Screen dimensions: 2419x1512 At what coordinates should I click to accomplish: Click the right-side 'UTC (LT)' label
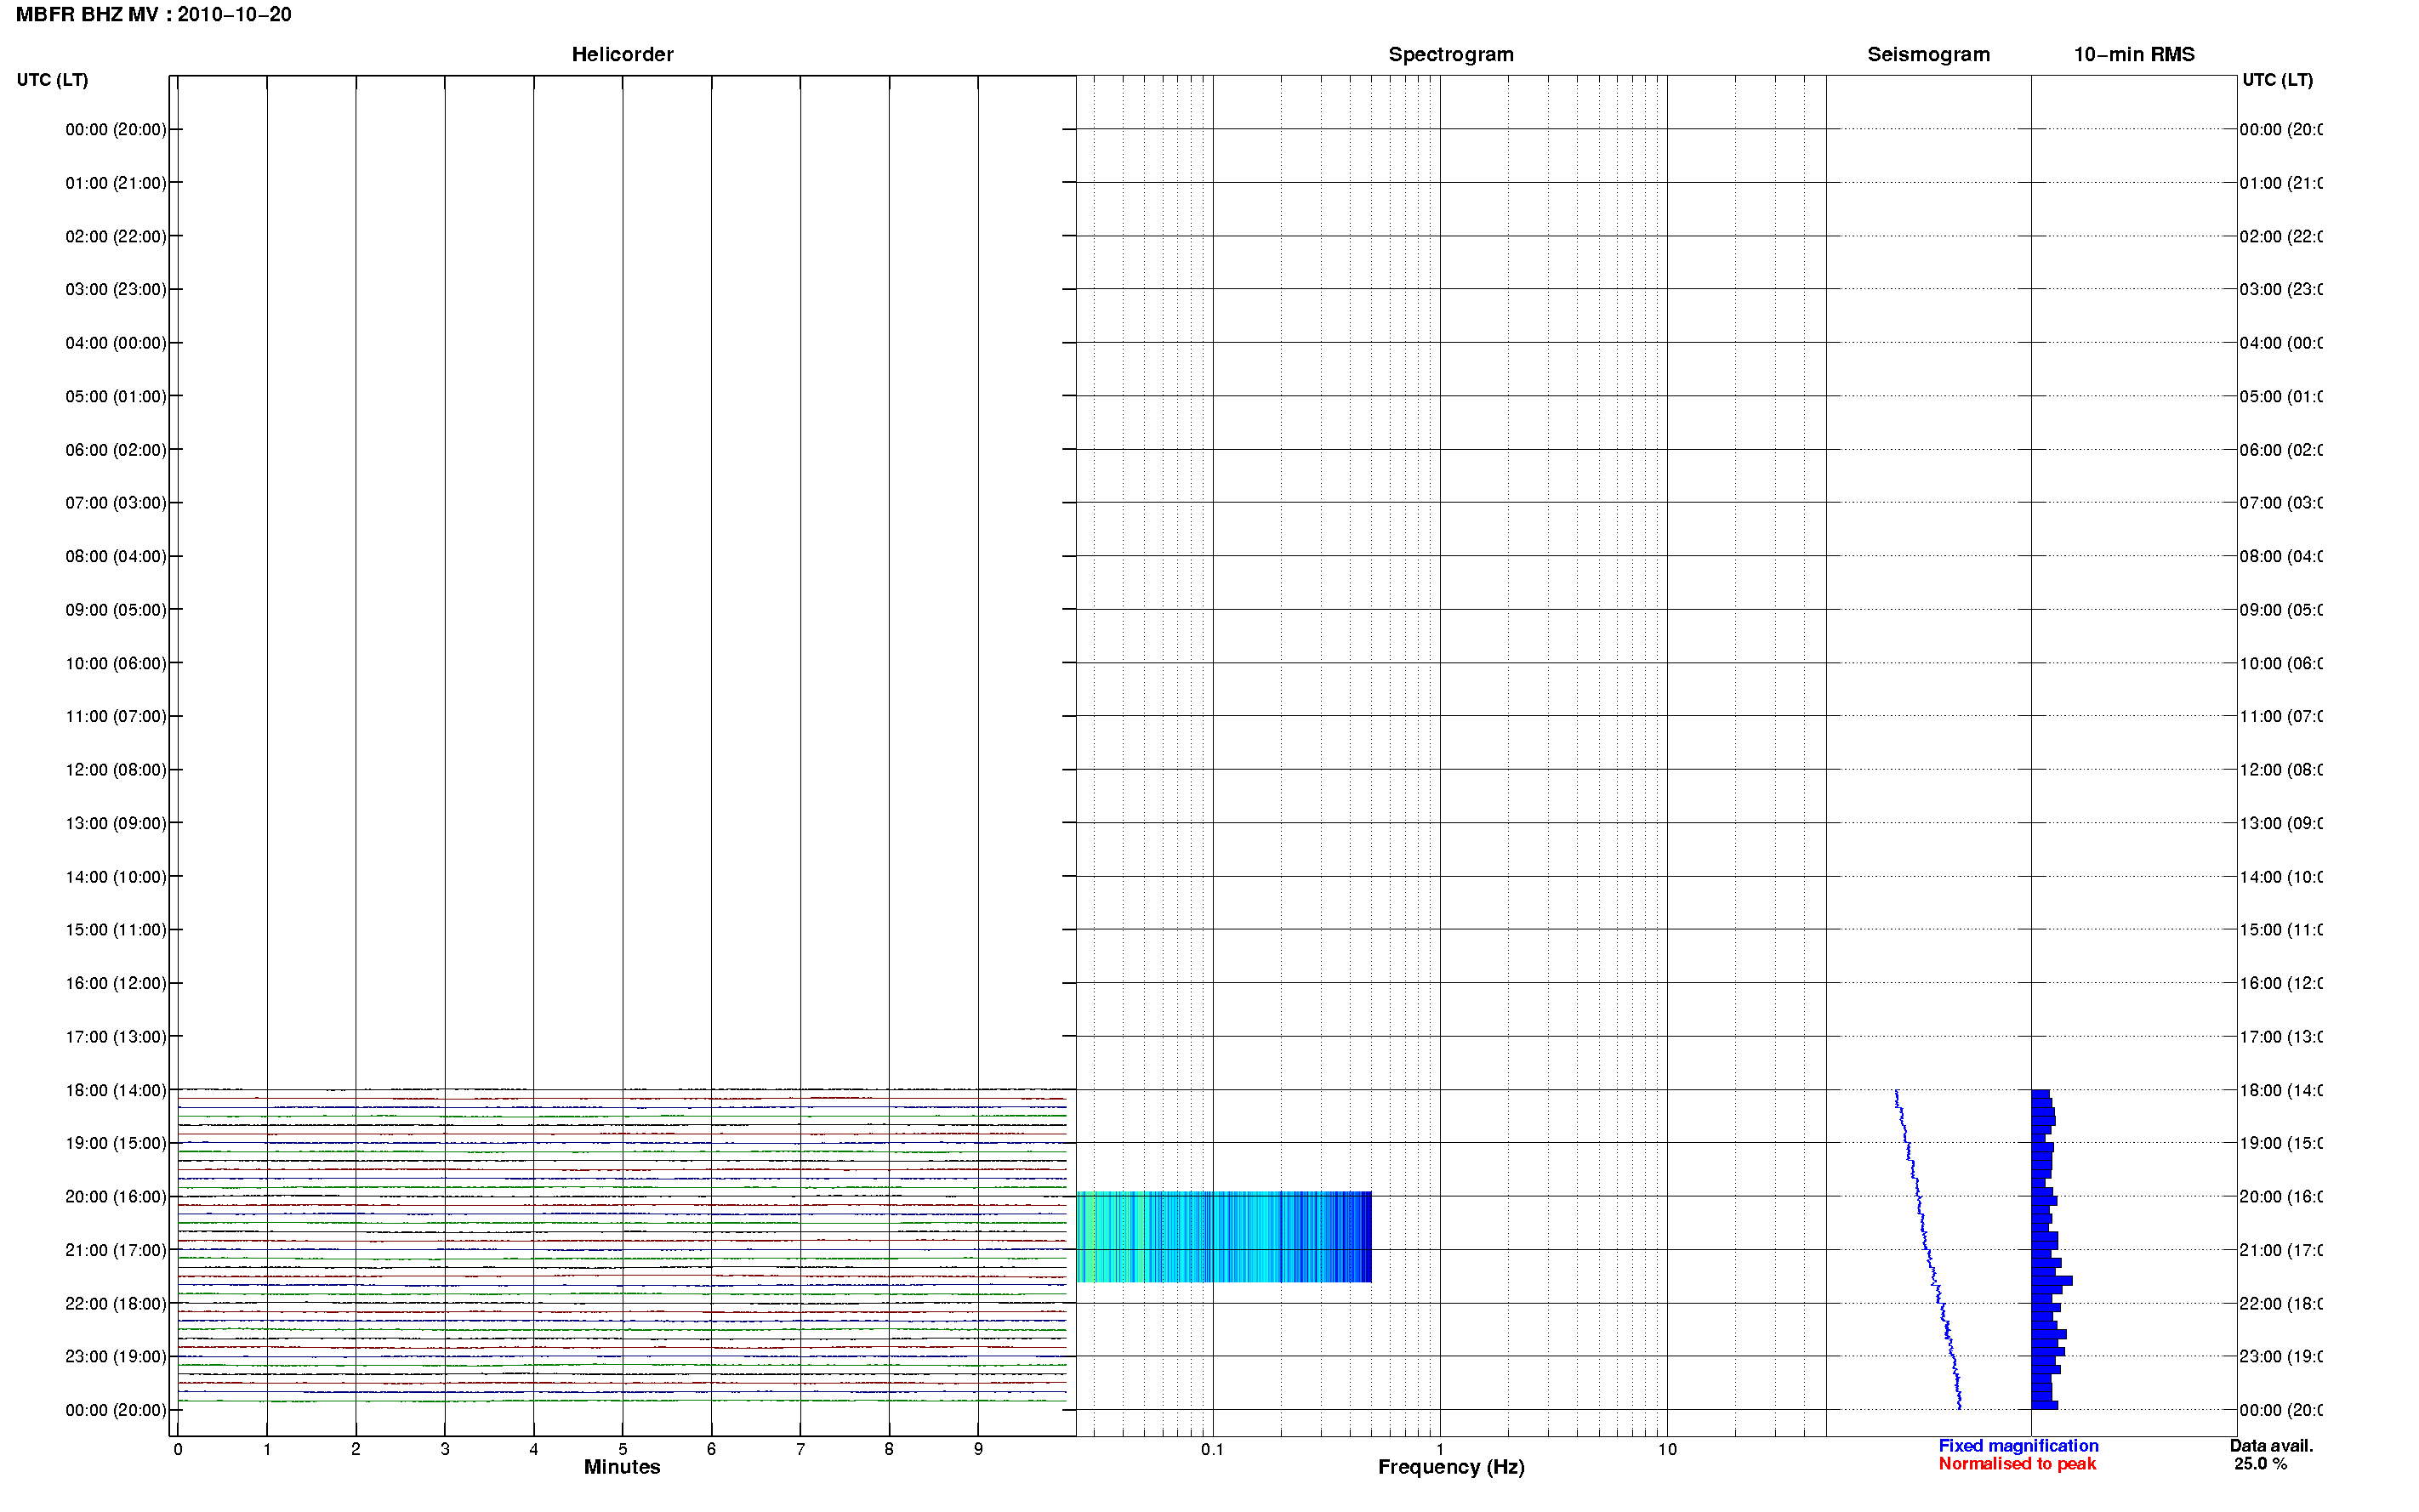point(2277,80)
